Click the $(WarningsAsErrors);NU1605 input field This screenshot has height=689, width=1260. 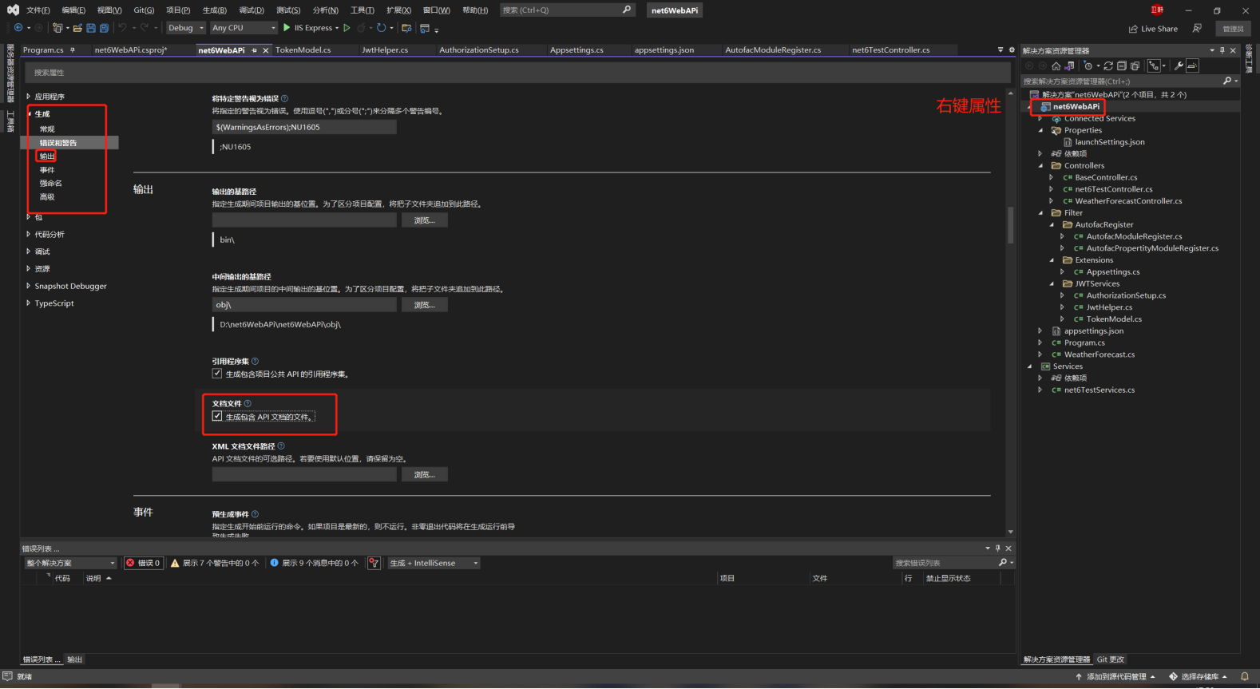(x=304, y=127)
